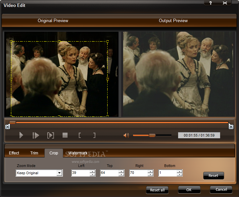Click the play selected segment button
The image size is (239, 197).
(51, 135)
